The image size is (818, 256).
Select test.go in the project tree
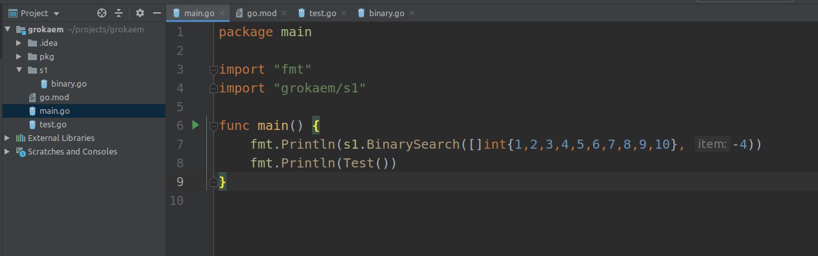[53, 125]
